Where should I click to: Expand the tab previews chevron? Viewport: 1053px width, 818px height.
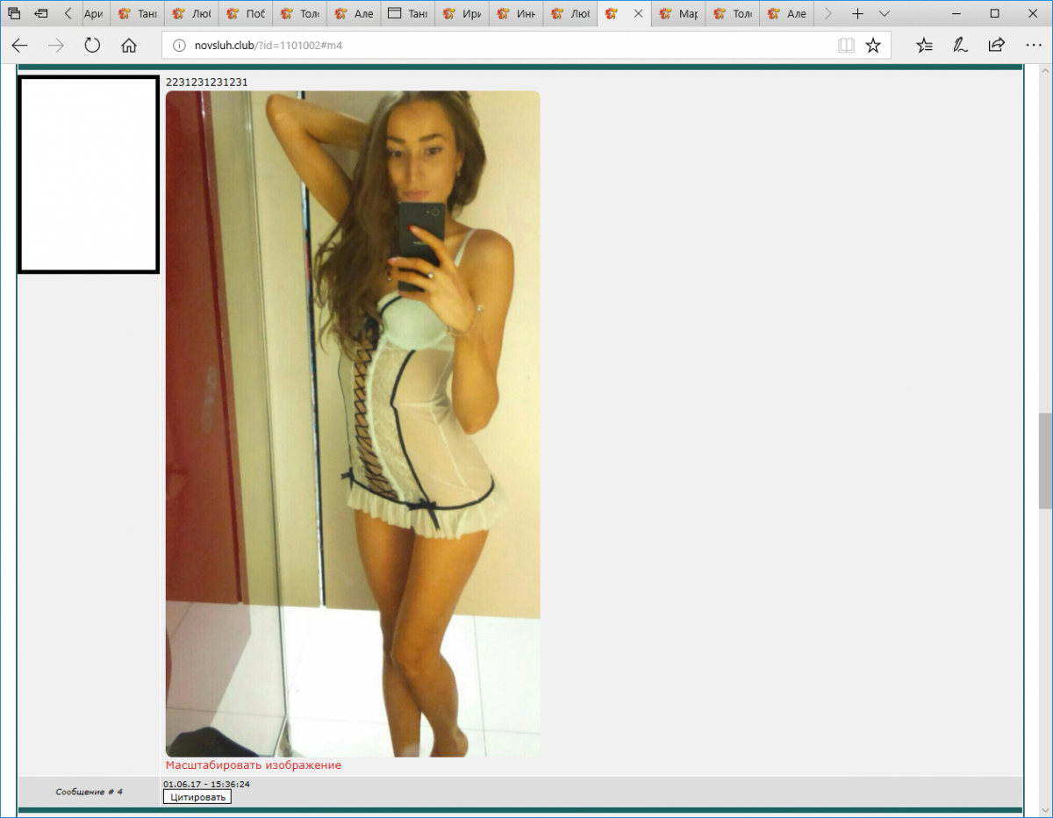884,14
